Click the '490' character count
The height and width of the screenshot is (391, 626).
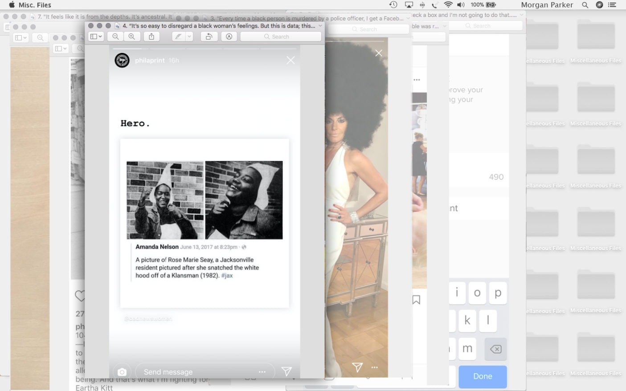pos(496,177)
